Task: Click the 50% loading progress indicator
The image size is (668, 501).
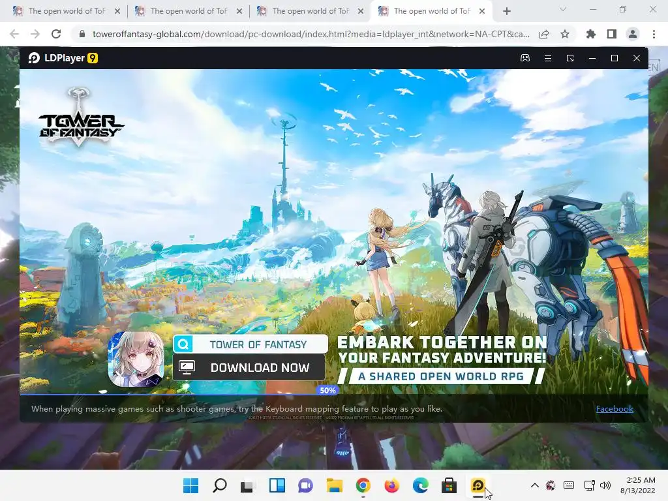Action: click(327, 390)
